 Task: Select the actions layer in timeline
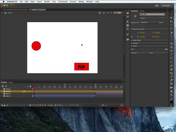pyautogui.click(x=8, y=89)
